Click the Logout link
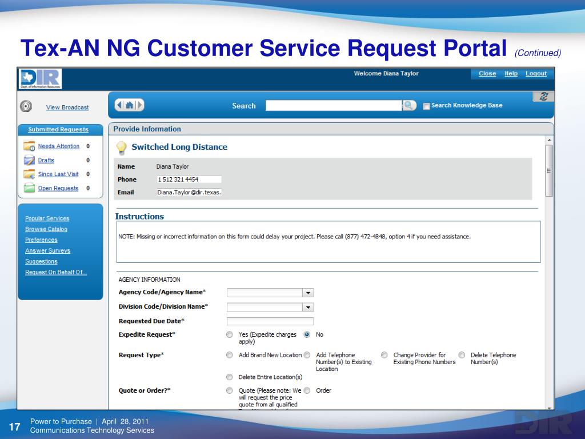The image size is (585, 439). click(536, 74)
